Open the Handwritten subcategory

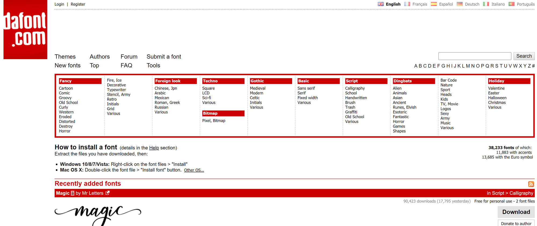point(356,98)
